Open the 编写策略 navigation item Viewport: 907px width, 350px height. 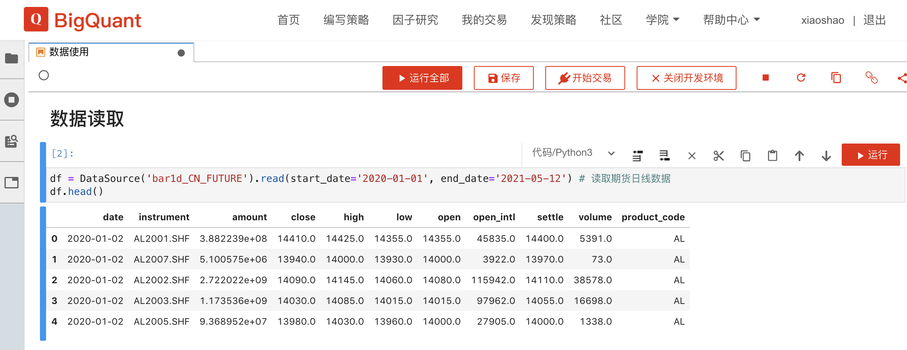[x=346, y=20]
